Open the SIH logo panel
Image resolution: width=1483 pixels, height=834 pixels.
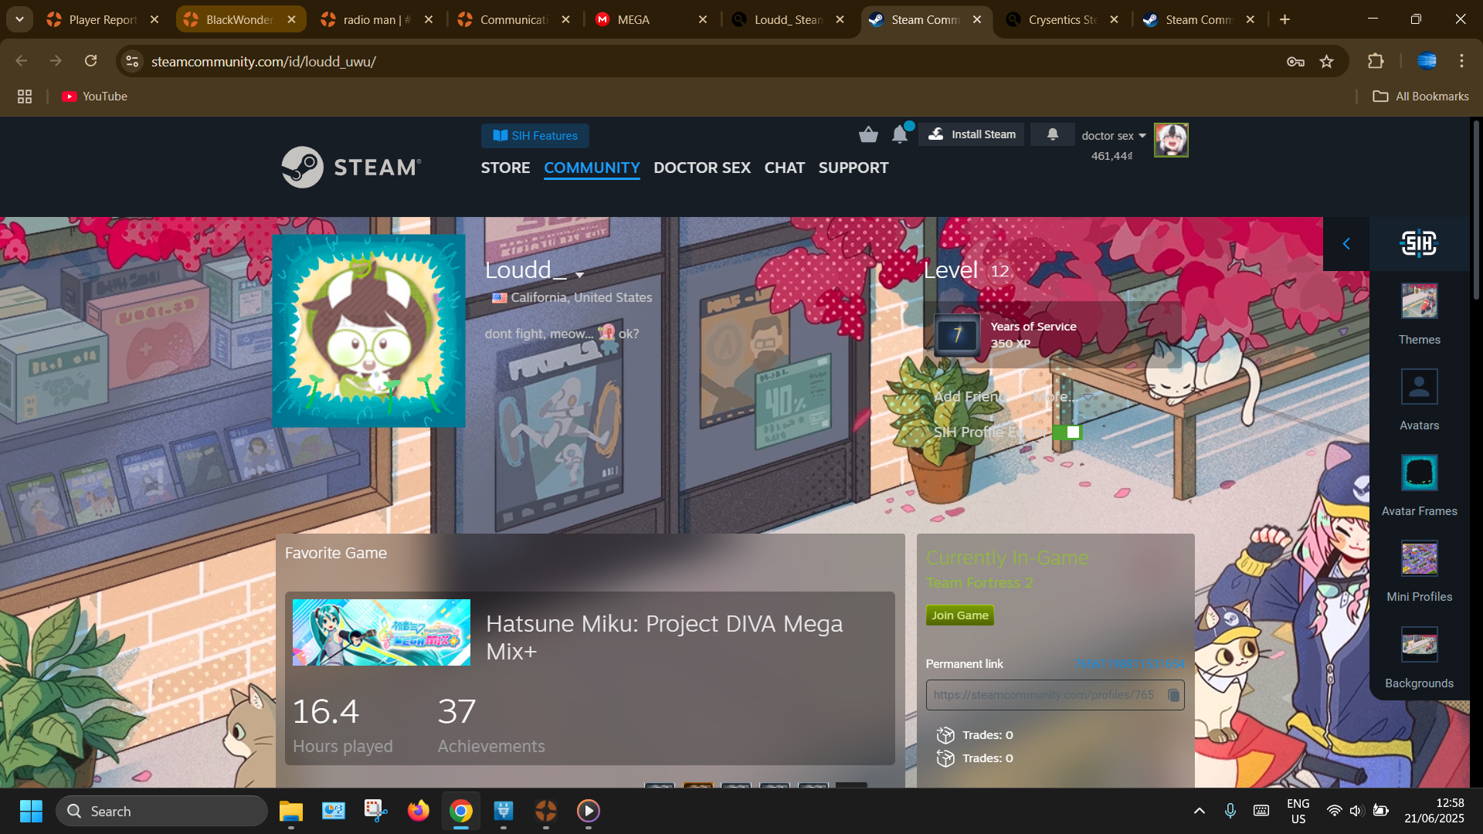click(1419, 243)
